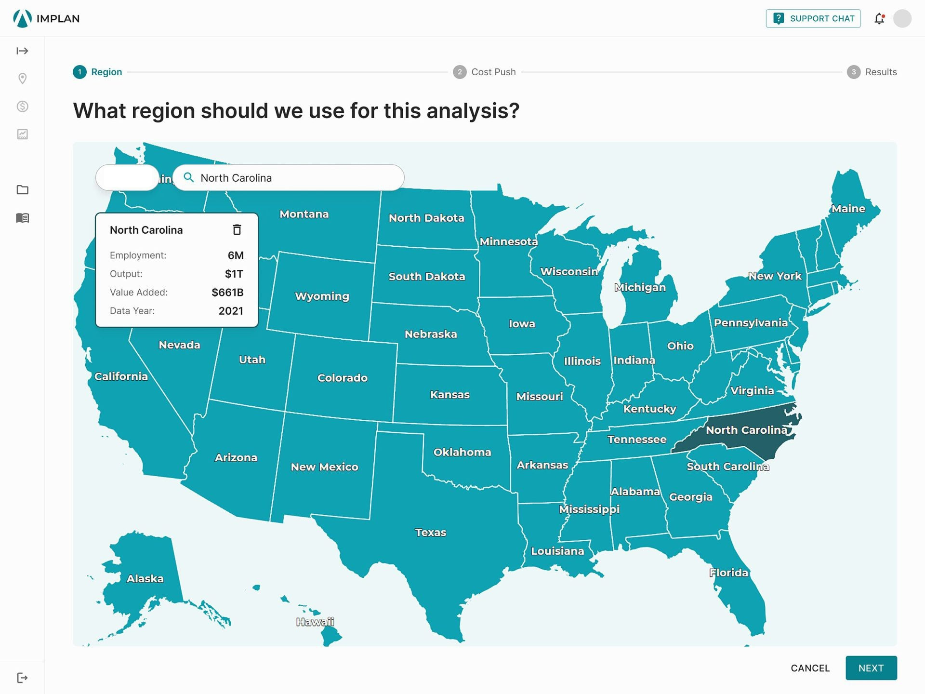Click the logout icon in sidebar
The height and width of the screenshot is (694, 925).
(x=22, y=678)
